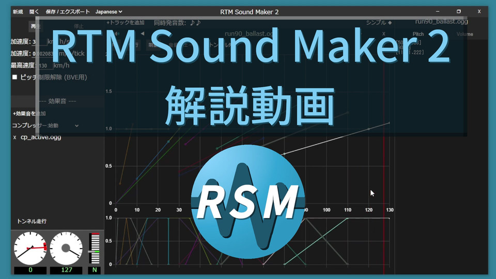Click the notch lever meter bar

(x=94, y=249)
